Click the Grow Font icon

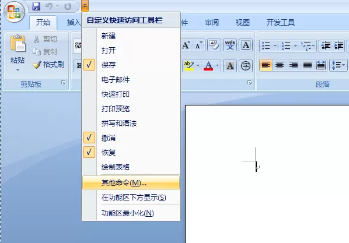(186, 45)
